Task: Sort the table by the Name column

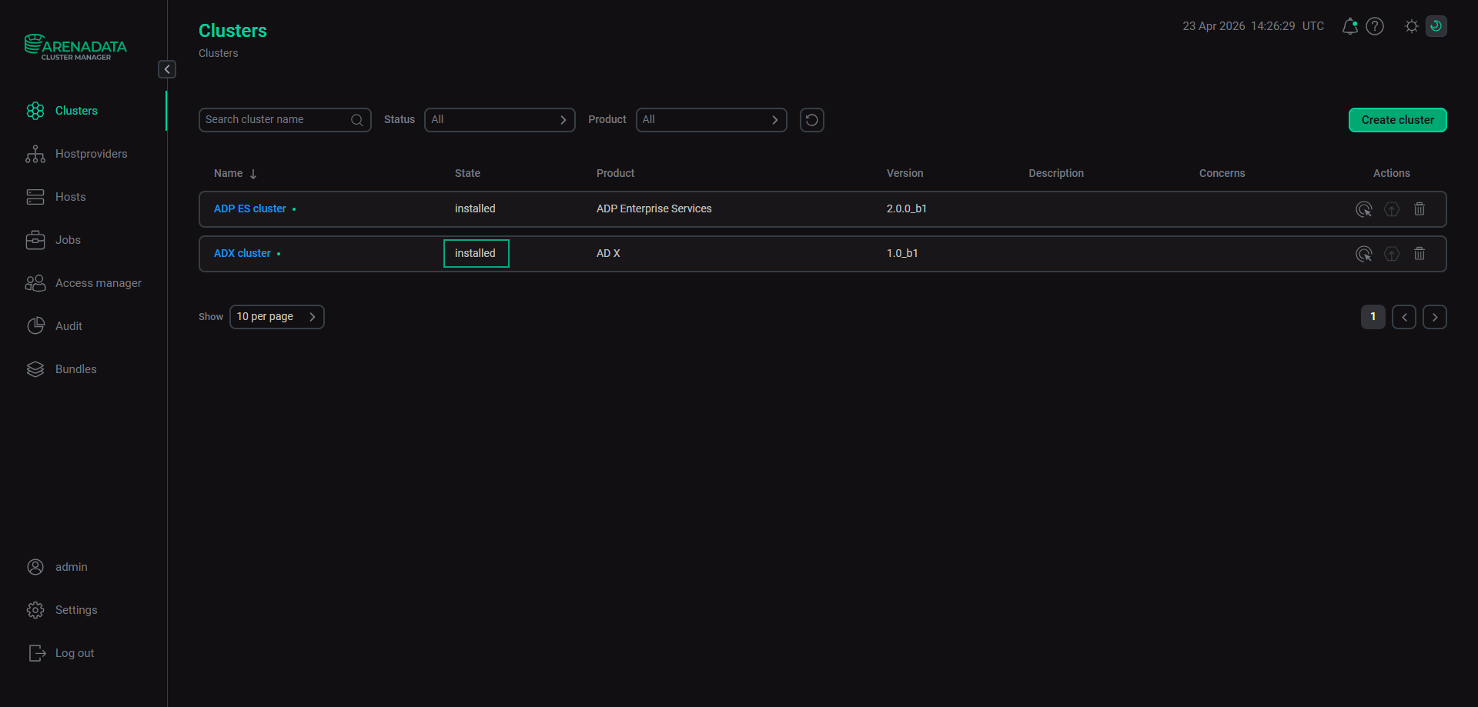Action: point(236,174)
